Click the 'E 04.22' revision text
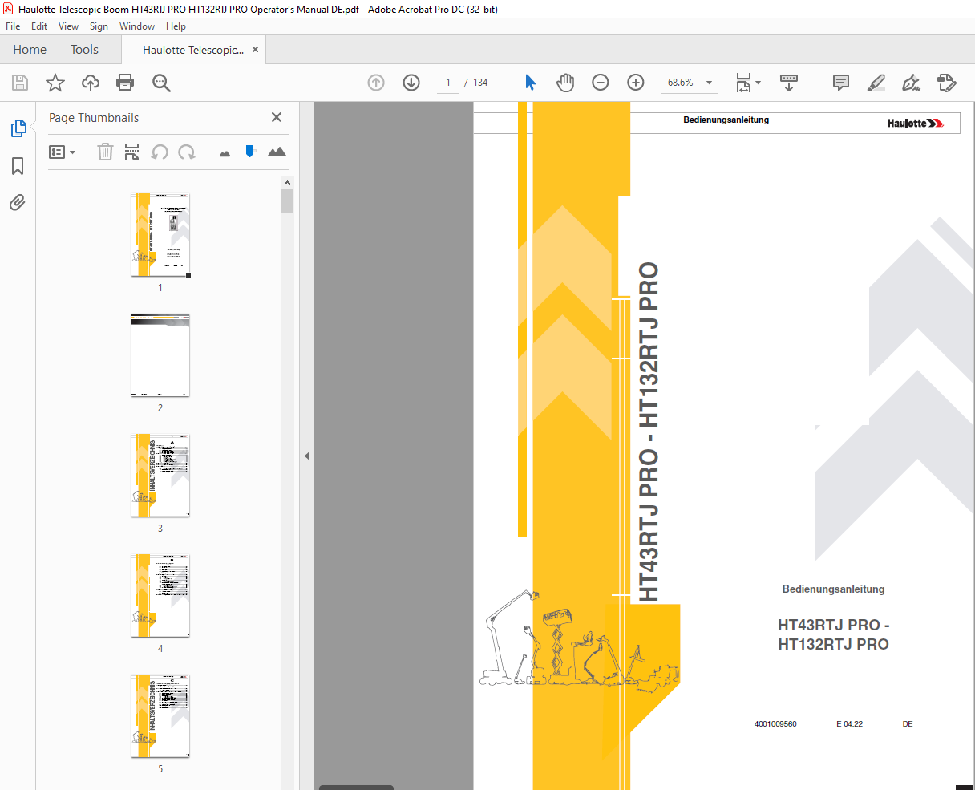The image size is (975, 790). click(x=849, y=724)
